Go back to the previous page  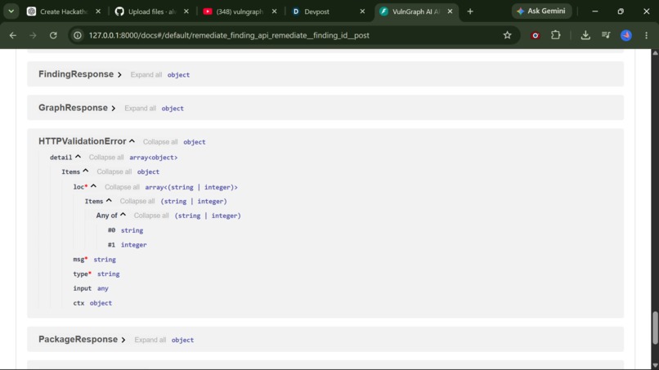pyautogui.click(x=13, y=35)
